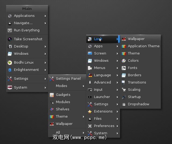Expand the Modes submenu arrow

[x=83, y=86]
